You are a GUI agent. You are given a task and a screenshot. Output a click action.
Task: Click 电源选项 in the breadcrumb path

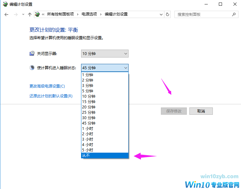pos(90,14)
